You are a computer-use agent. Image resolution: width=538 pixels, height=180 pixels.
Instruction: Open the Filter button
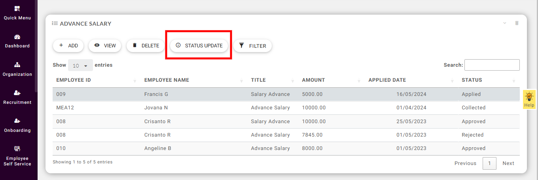[x=252, y=46]
